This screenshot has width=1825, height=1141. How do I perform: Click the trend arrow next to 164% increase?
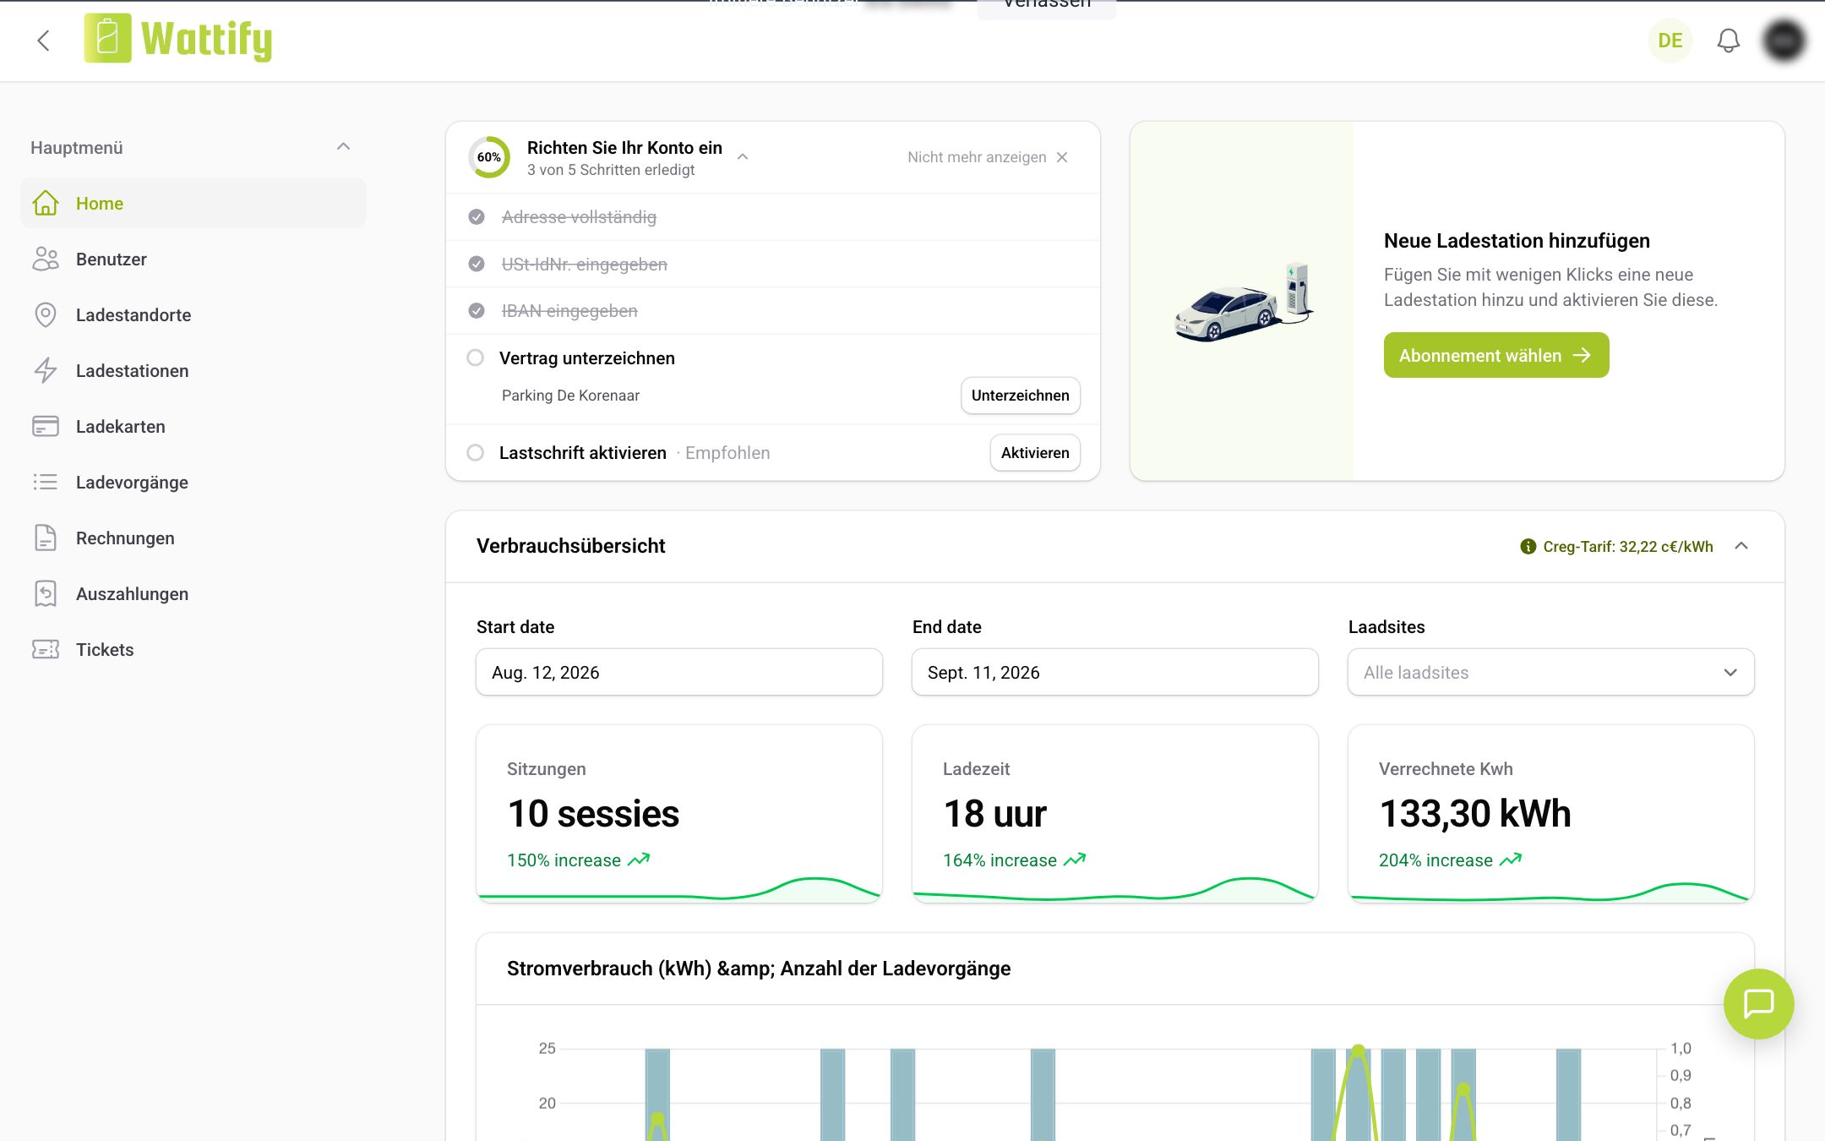pos(1075,860)
